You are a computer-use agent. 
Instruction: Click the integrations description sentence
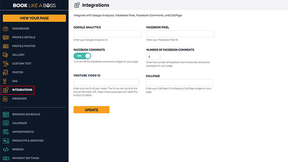point(128,15)
